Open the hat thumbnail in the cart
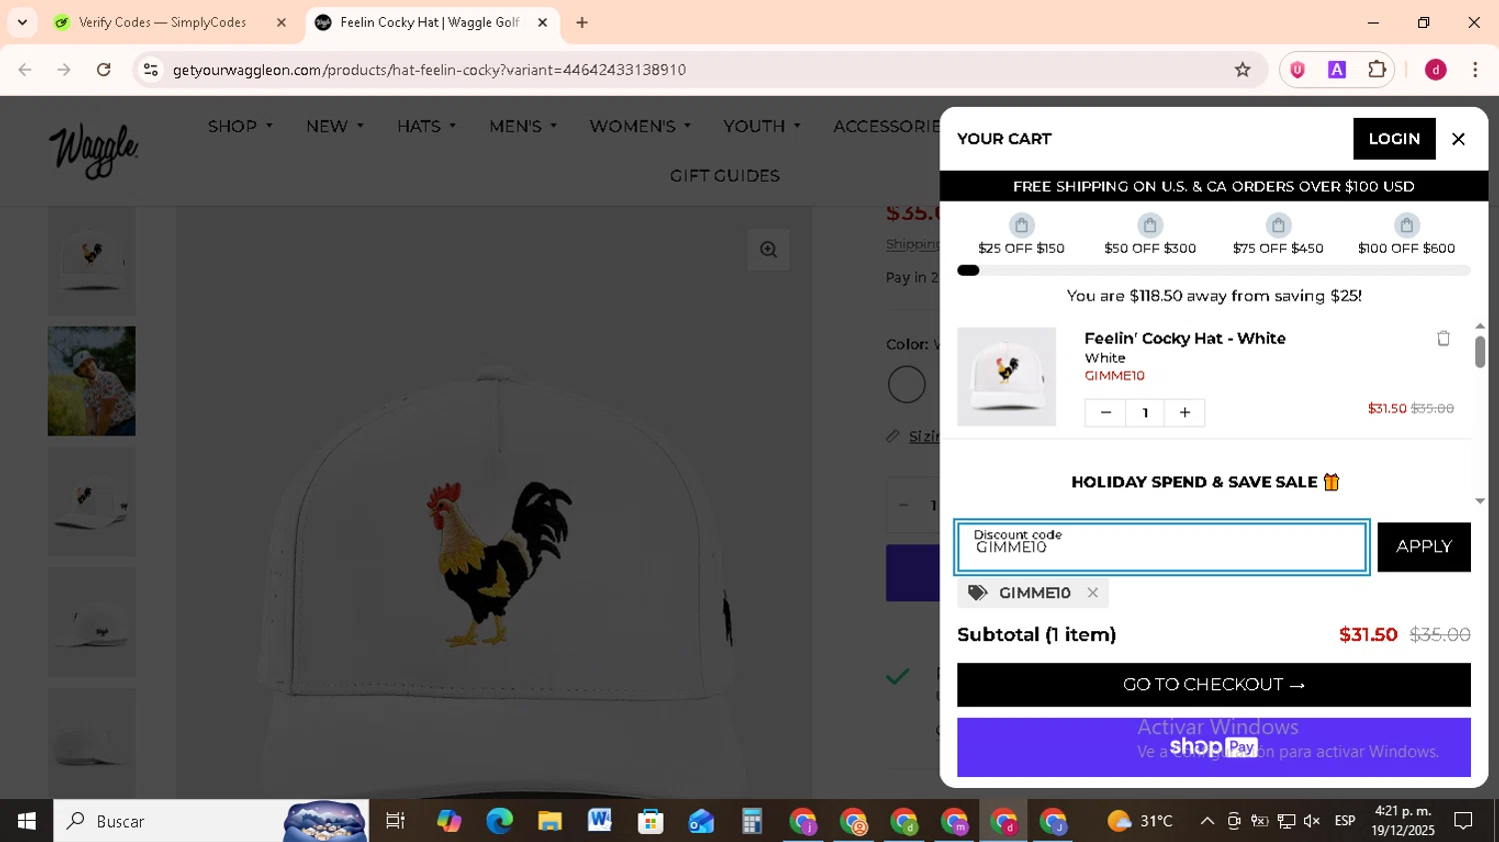1499x842 pixels. [x=1006, y=377]
